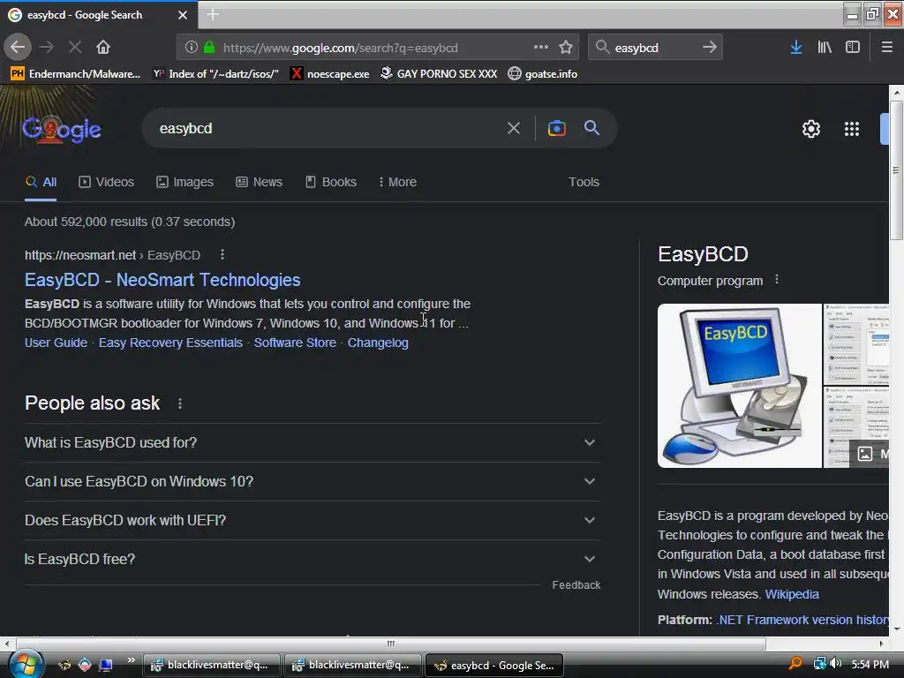The width and height of the screenshot is (904, 678).
Task: Click the Feedback link
Action: click(x=576, y=585)
